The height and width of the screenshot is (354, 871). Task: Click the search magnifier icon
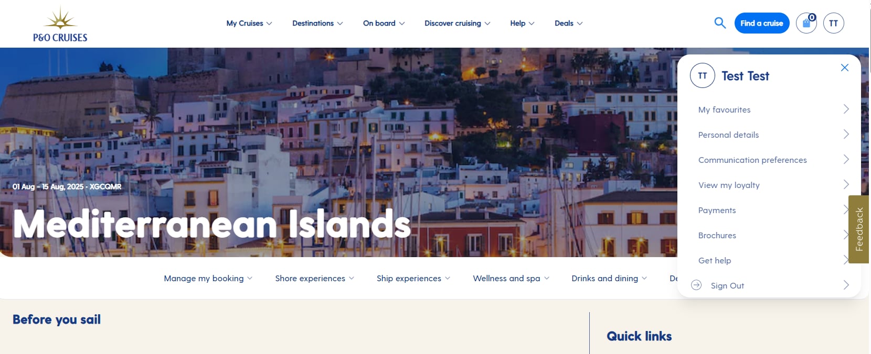pos(720,23)
